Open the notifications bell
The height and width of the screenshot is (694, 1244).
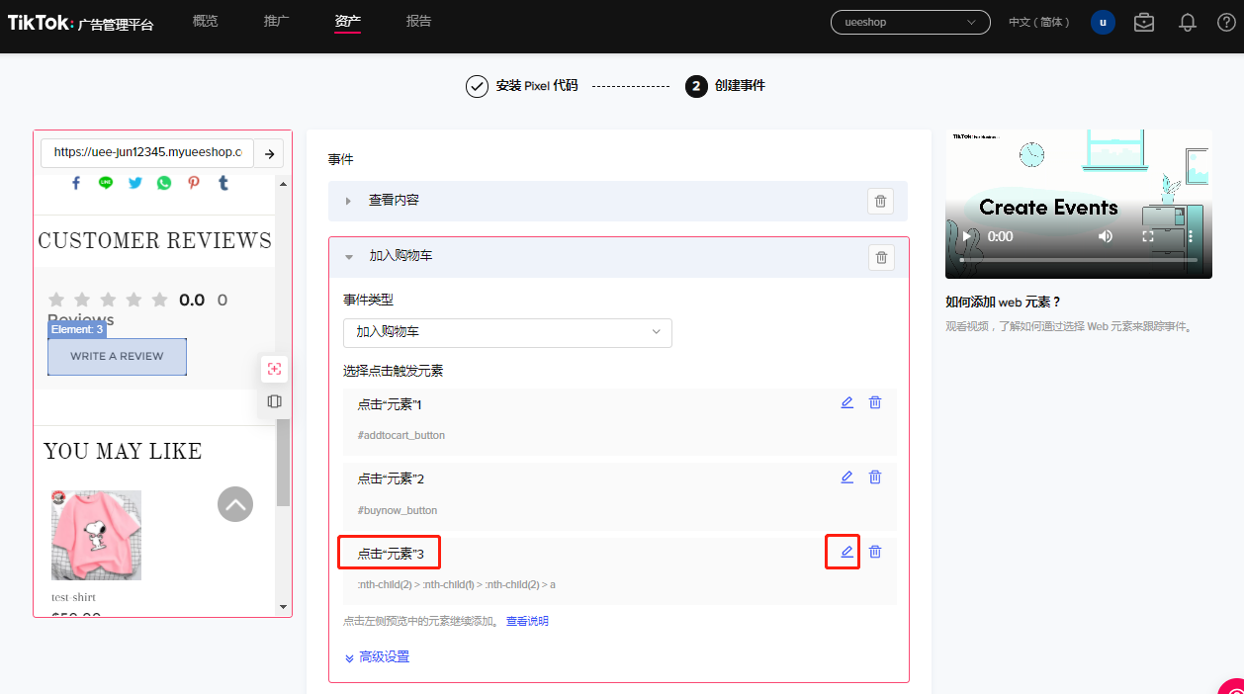(1188, 22)
